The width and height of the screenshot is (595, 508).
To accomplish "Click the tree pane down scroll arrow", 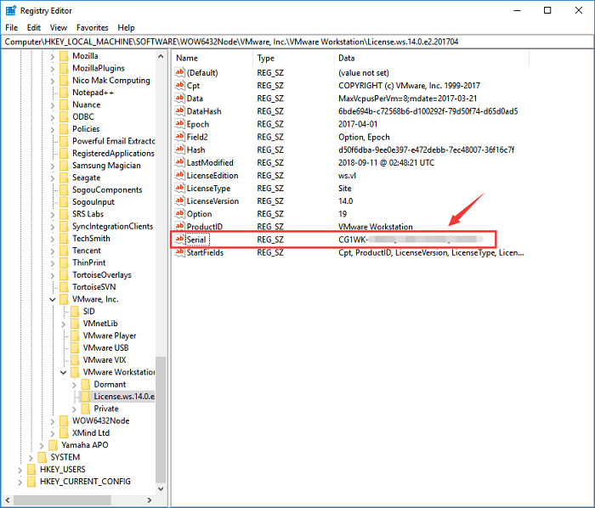I will [161, 488].
